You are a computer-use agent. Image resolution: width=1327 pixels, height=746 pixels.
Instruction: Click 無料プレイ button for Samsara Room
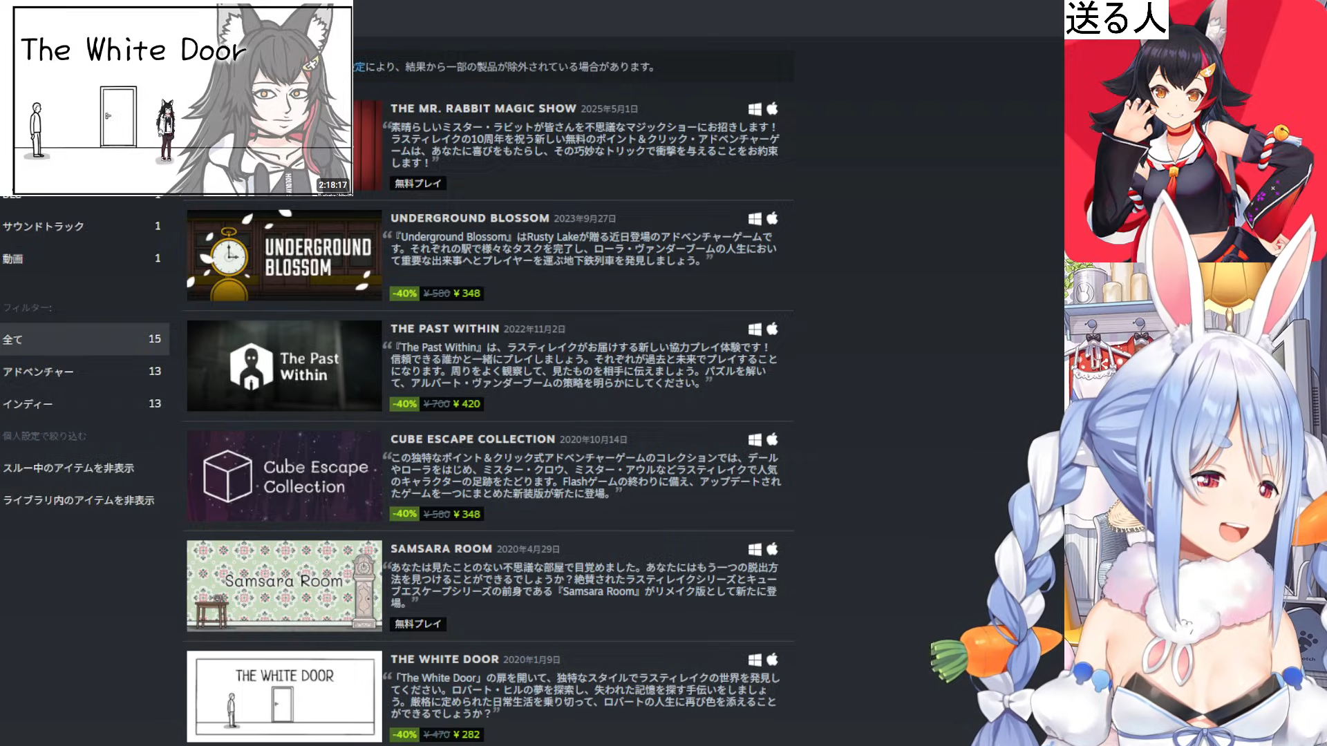418,624
